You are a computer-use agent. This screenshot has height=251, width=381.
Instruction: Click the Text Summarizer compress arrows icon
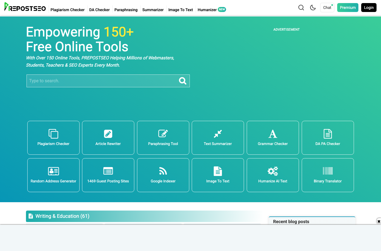pyautogui.click(x=218, y=134)
